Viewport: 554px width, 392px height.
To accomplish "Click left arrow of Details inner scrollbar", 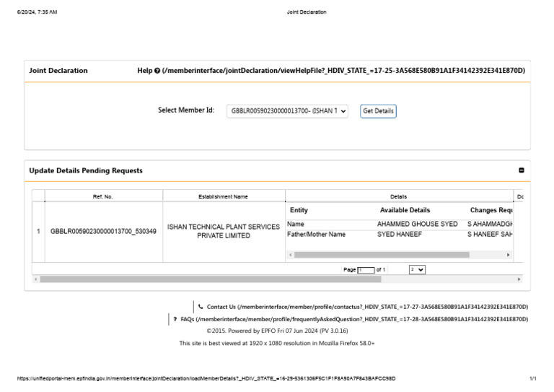I will (x=291, y=255).
